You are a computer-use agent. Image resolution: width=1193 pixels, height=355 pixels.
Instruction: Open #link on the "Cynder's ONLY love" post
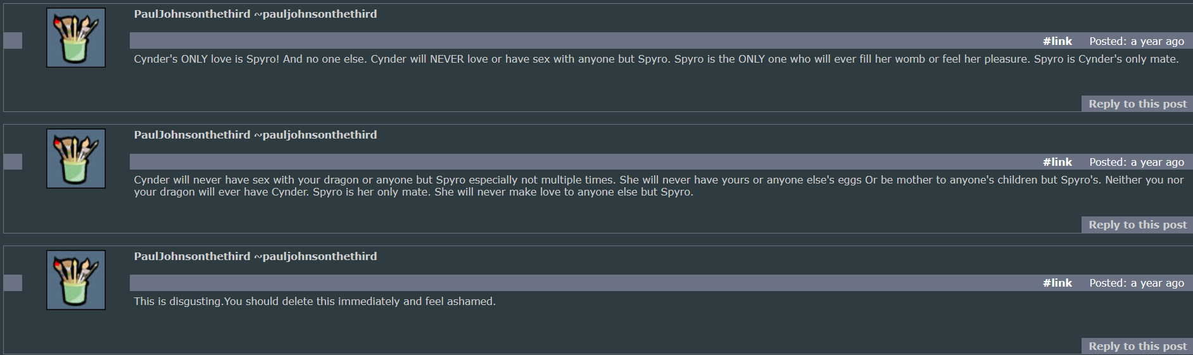click(1057, 41)
